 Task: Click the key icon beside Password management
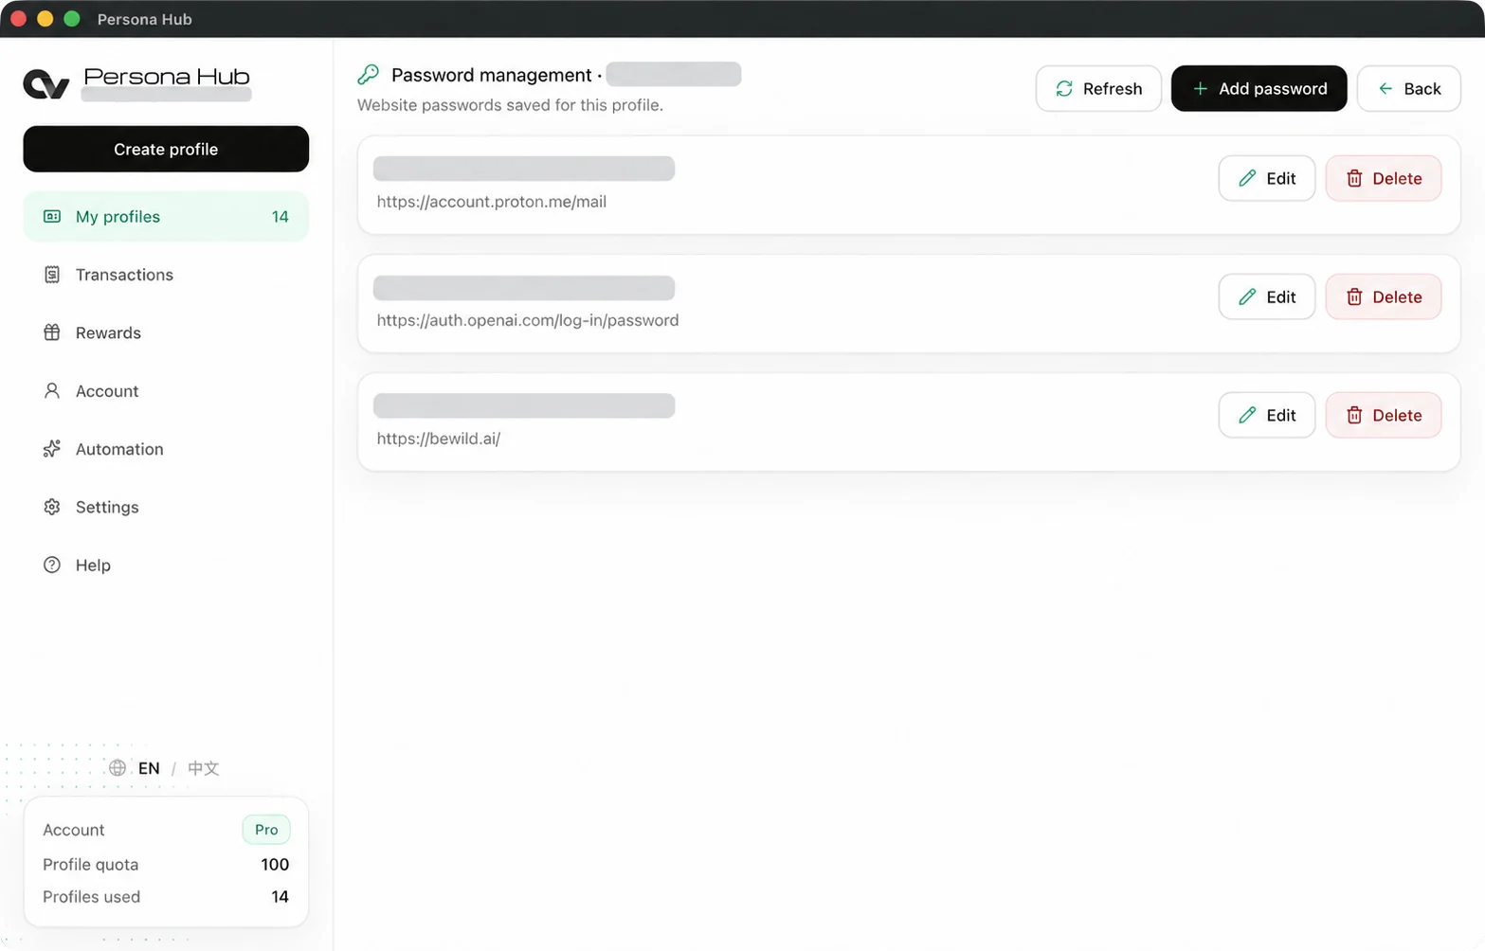click(x=369, y=74)
